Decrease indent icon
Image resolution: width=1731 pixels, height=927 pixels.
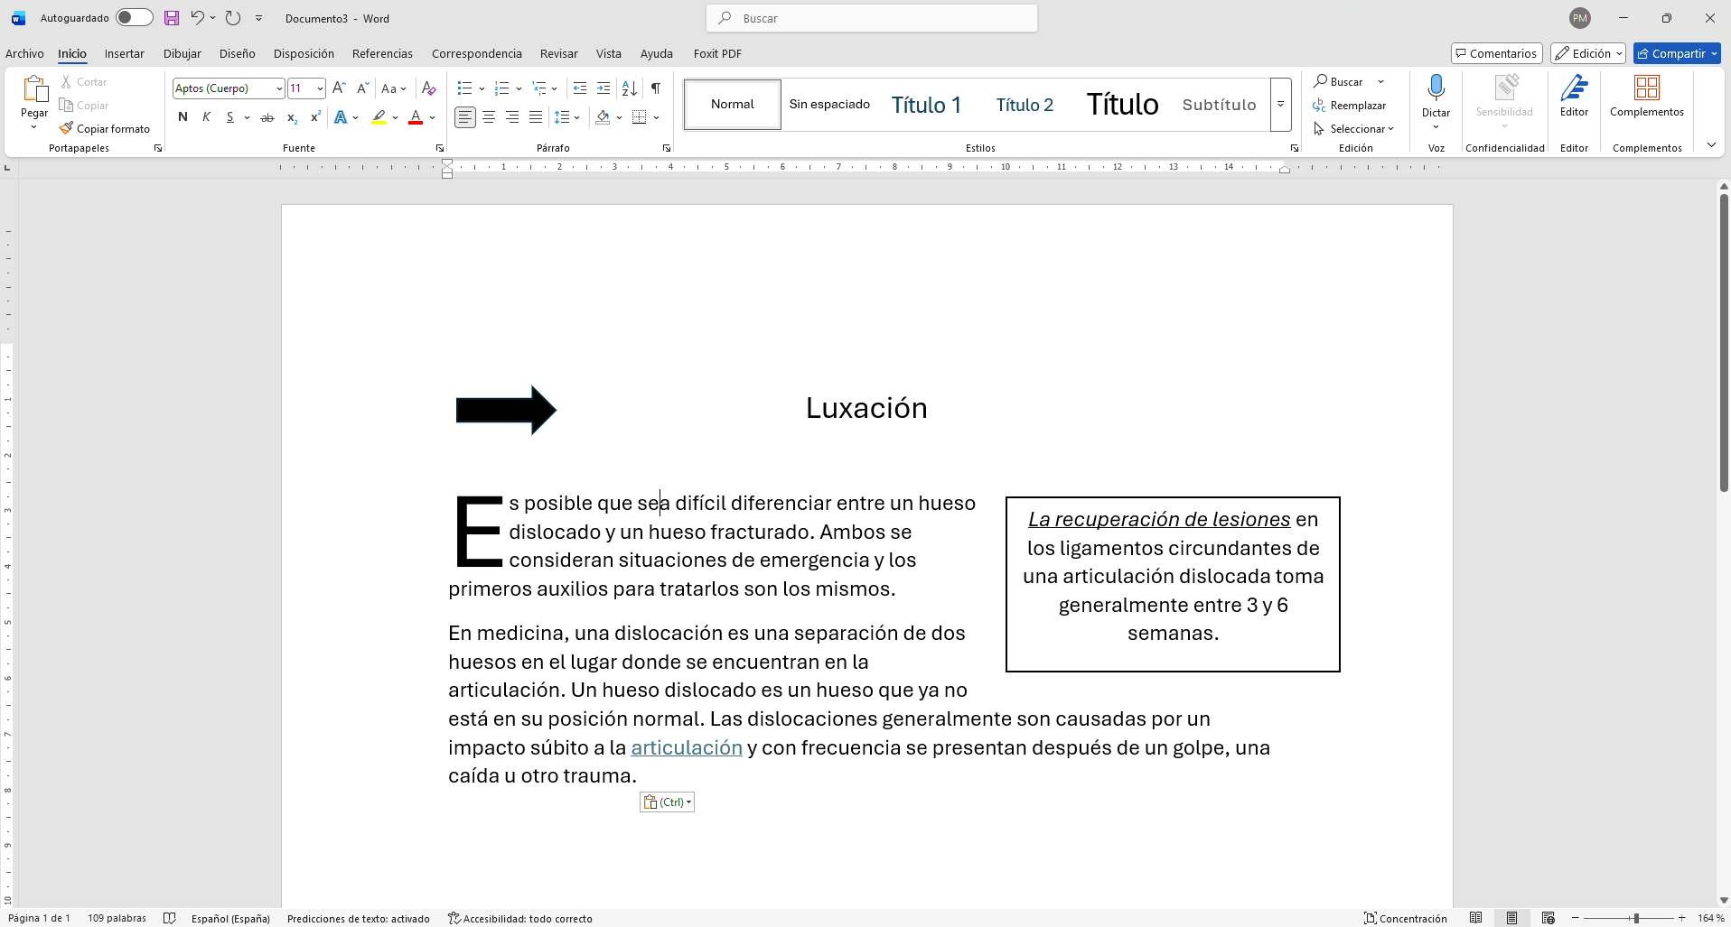pyautogui.click(x=580, y=88)
